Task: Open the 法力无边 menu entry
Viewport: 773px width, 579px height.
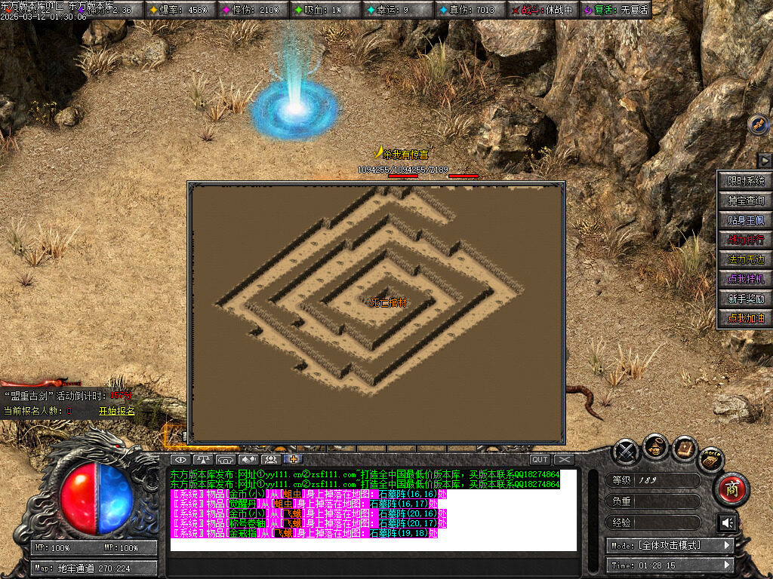Action: pos(745,259)
